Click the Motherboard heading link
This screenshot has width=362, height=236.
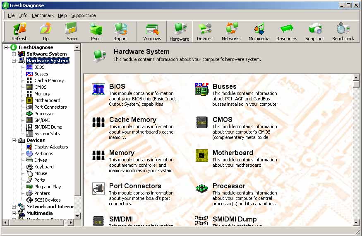(233, 153)
